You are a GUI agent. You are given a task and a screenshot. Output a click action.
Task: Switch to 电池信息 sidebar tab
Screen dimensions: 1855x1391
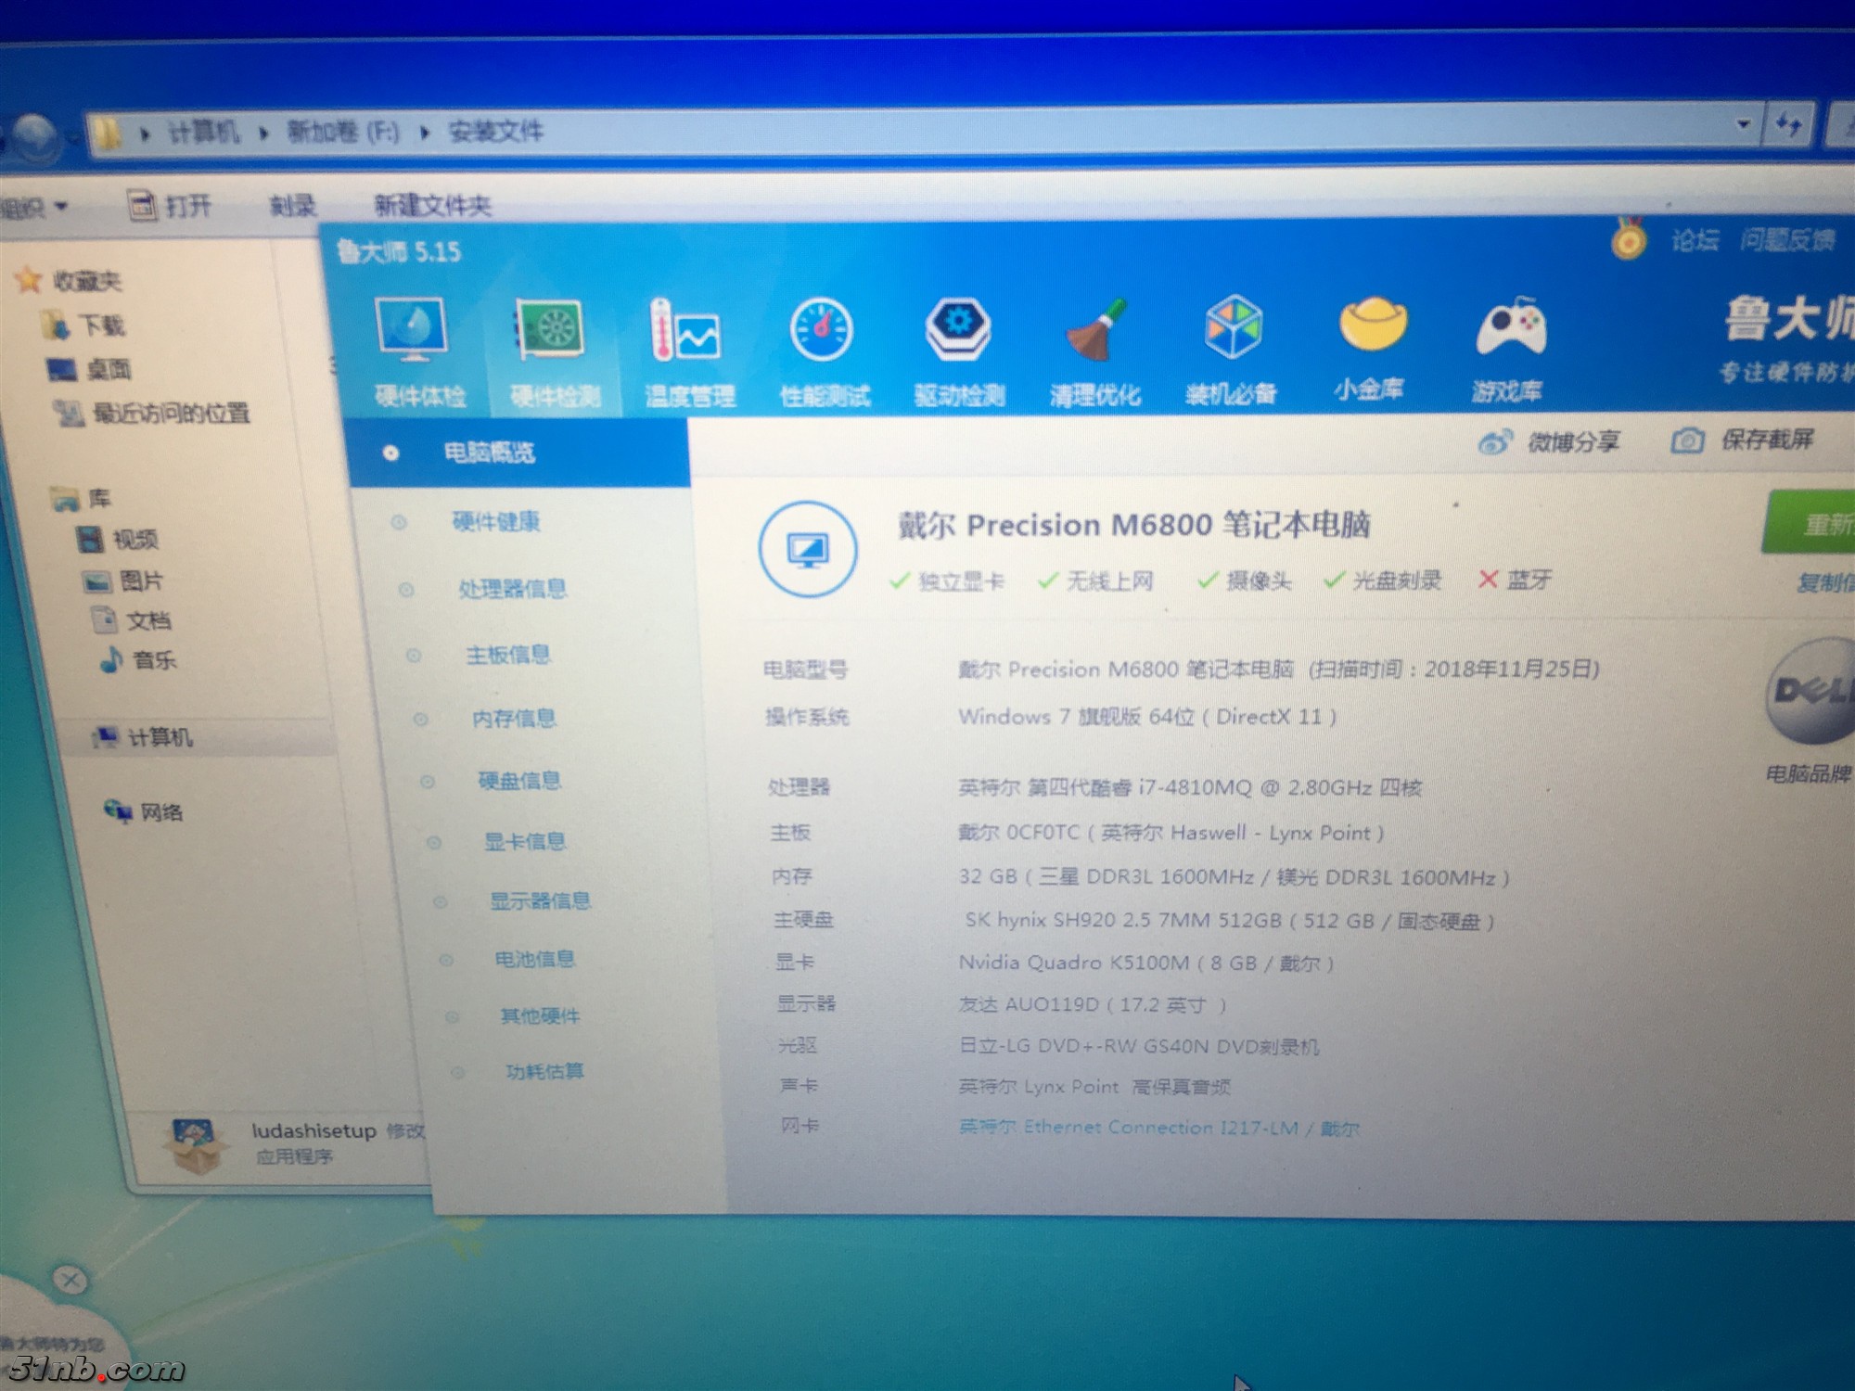(x=533, y=959)
